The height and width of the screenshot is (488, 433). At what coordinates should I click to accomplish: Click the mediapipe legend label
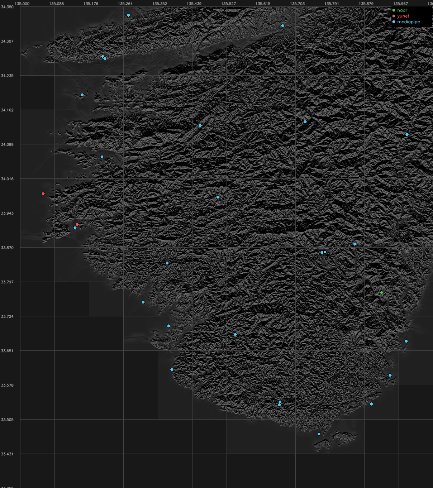[x=409, y=22]
